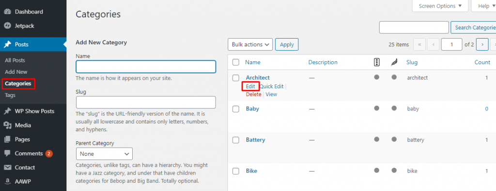The width and height of the screenshot is (496, 191).
Task: Sort by the readability feather column icon
Action: pyautogui.click(x=394, y=62)
